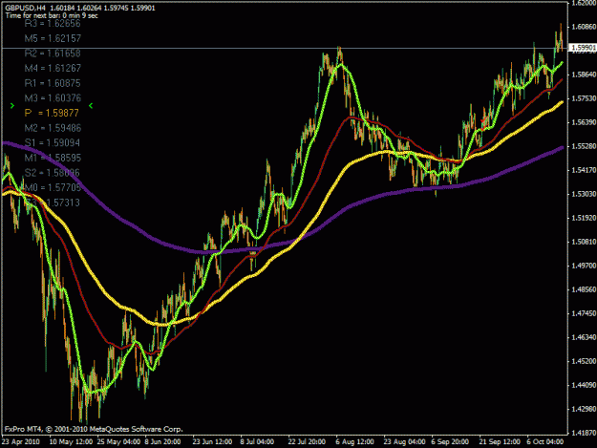Click the 1.55280 price axis label
597x448 pixels.
pos(584,146)
